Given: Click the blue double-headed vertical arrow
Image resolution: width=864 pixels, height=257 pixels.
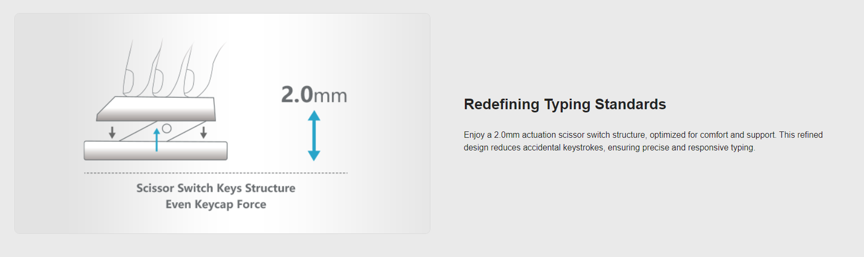Looking at the screenshot, I should [314, 136].
